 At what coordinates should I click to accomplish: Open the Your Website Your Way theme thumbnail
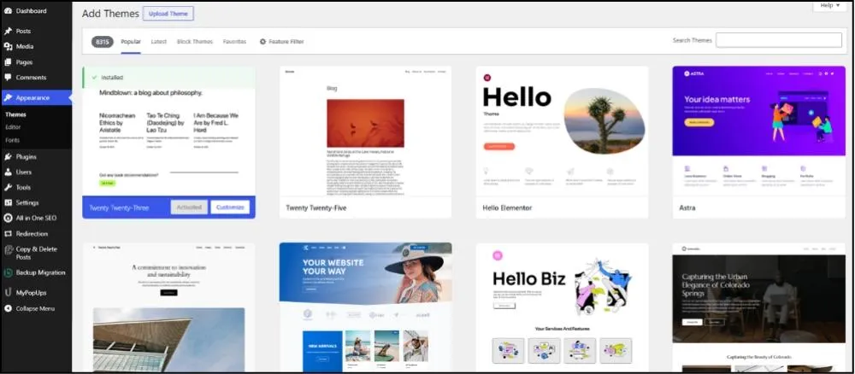365,307
